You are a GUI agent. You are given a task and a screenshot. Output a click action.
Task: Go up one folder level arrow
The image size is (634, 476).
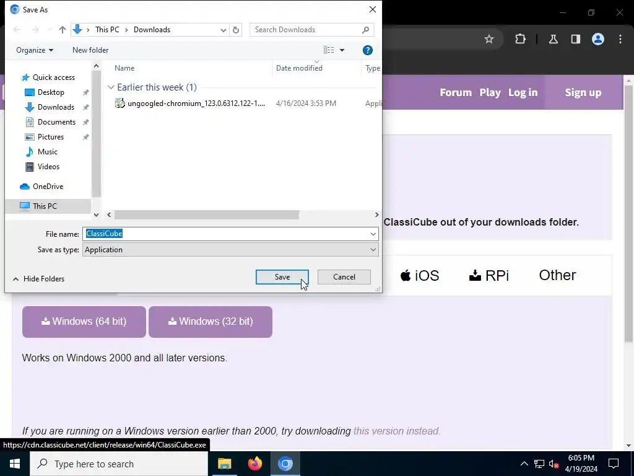point(63,30)
